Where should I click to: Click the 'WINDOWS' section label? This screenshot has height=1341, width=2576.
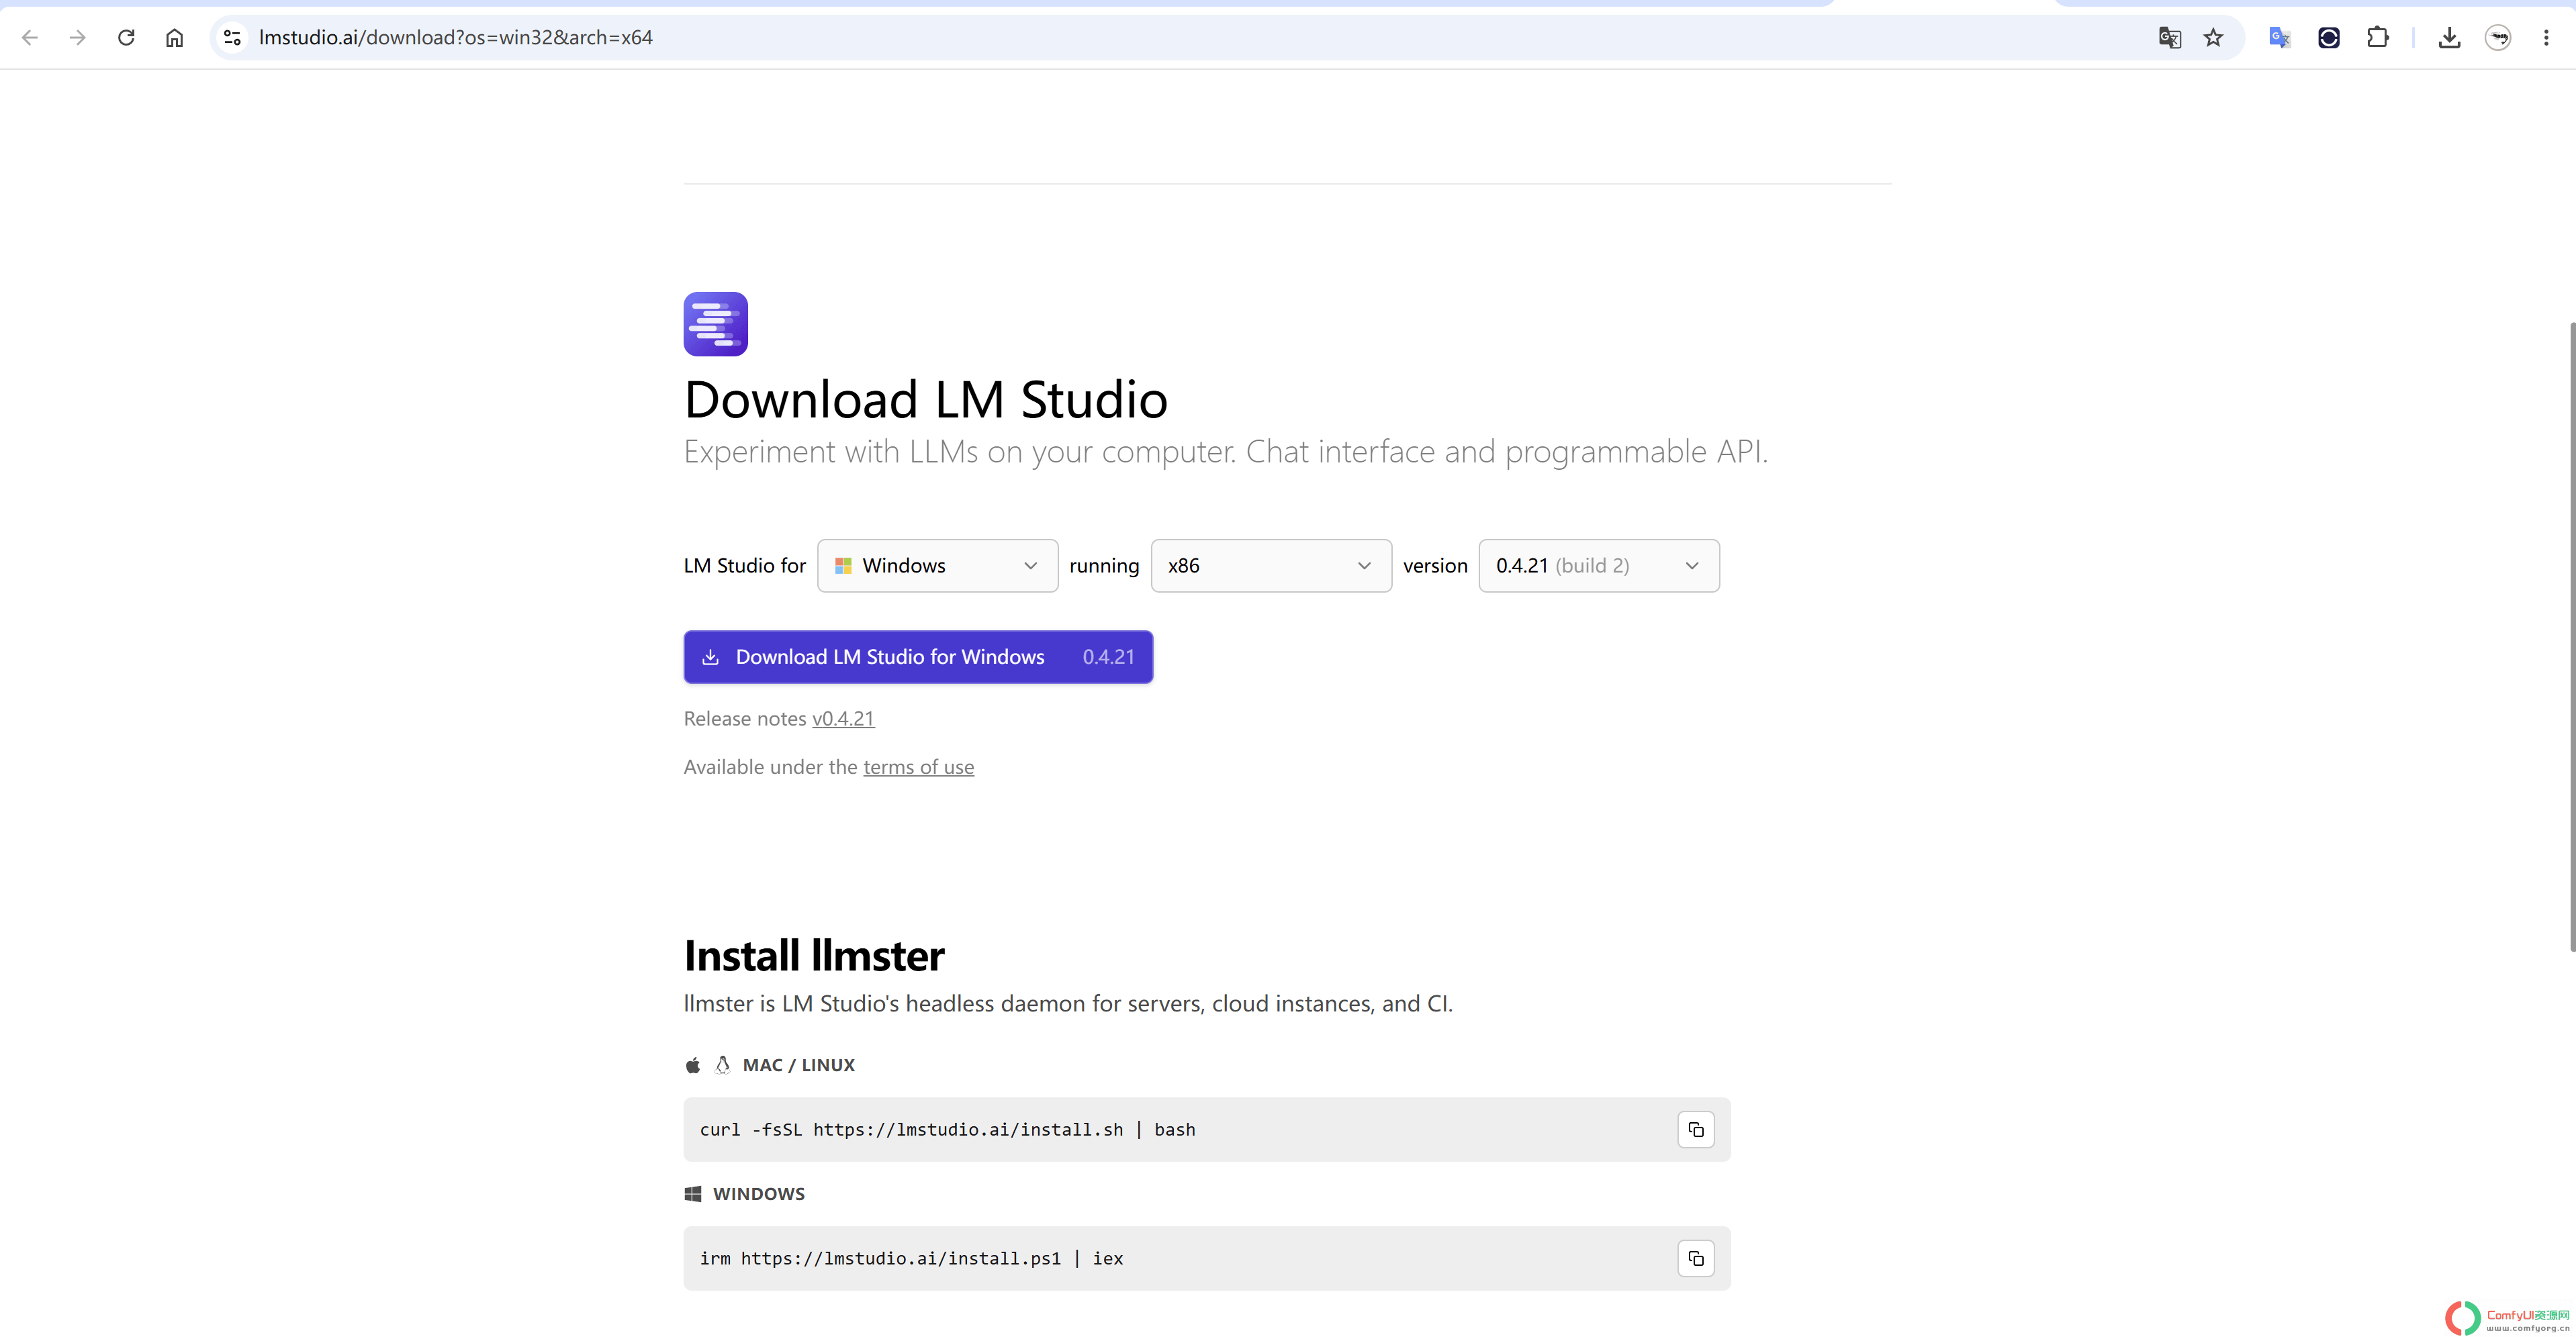pos(758,1194)
